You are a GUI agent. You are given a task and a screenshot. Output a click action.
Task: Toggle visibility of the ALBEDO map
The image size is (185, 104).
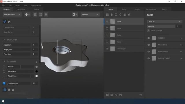coord(149,38)
